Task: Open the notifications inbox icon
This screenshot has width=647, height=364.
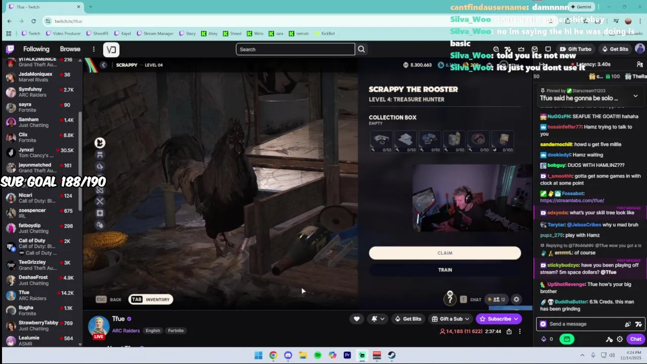Action: [535, 49]
